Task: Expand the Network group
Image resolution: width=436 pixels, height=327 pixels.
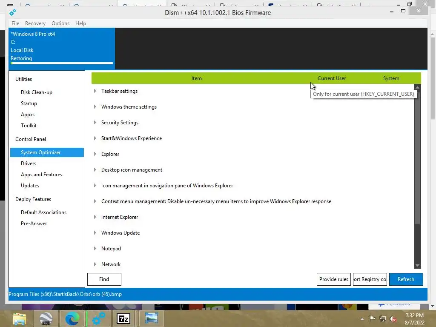Action: (95, 264)
